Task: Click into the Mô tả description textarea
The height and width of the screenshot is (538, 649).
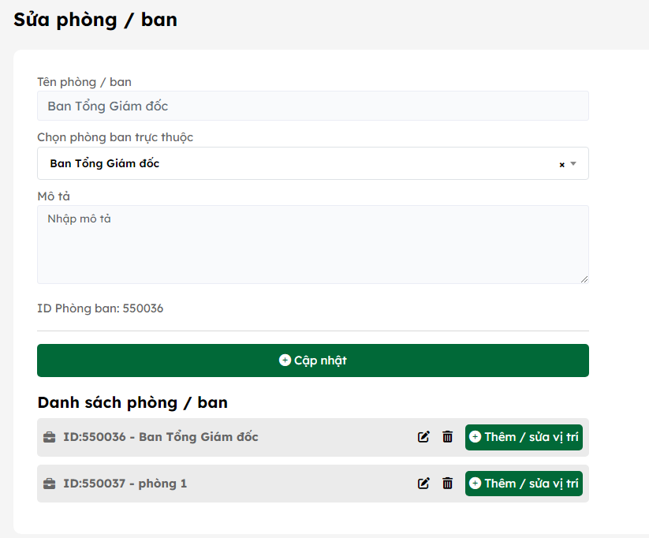Action: 312,245
